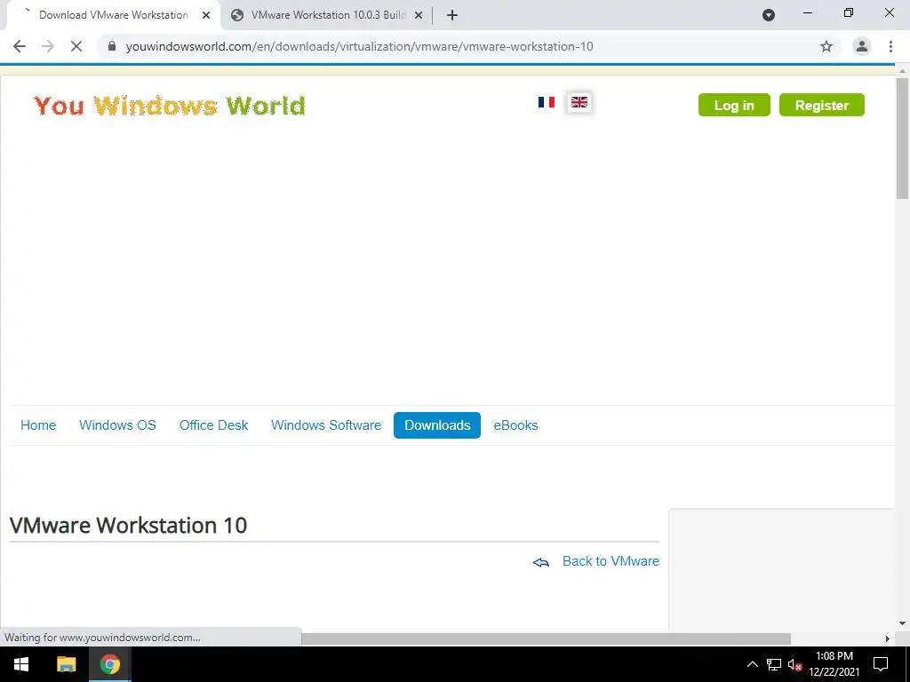Click the horizontal scrollbar thumb
The width and height of the screenshot is (910, 682).
click(x=547, y=638)
